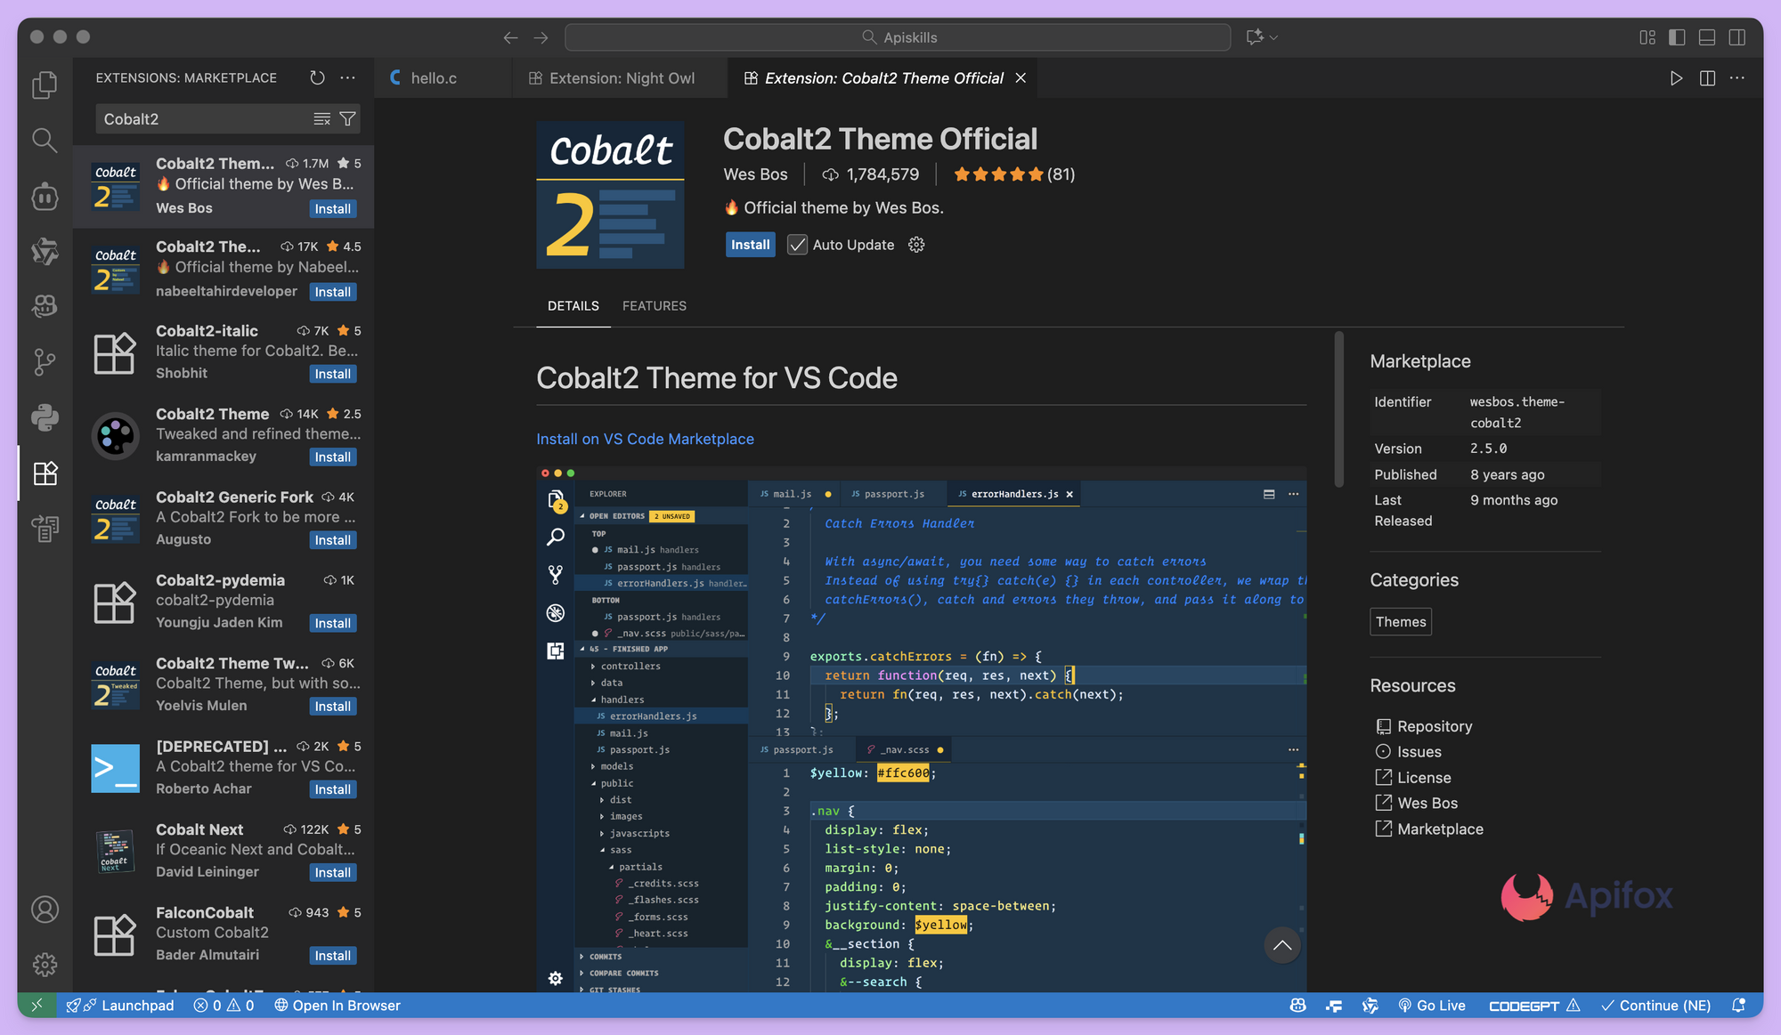Open the extension page More Actions menu
Viewport: 1781px width, 1035px height.
pyautogui.click(x=1736, y=77)
